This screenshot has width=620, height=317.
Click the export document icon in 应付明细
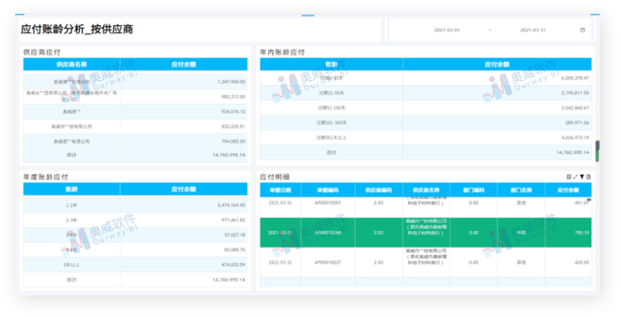pyautogui.click(x=588, y=177)
